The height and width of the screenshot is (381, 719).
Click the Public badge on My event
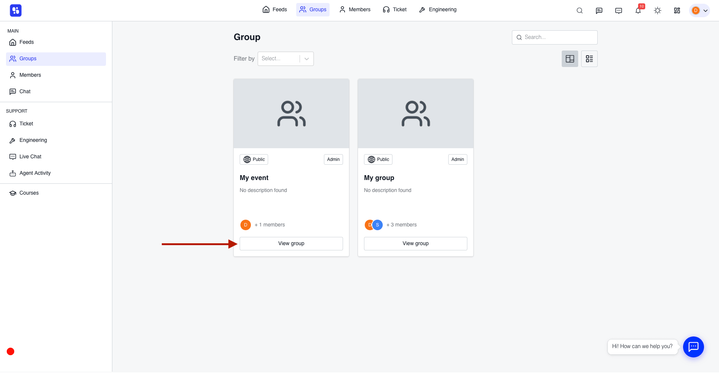click(254, 159)
